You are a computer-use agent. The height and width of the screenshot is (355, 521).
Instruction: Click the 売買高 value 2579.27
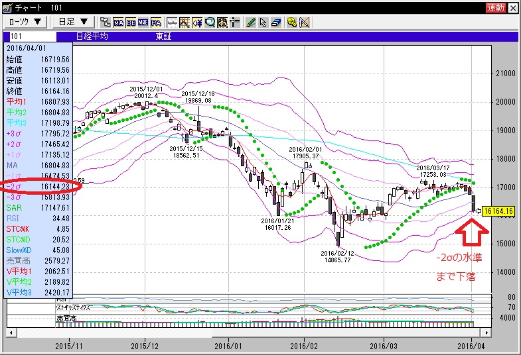[x=57, y=261]
